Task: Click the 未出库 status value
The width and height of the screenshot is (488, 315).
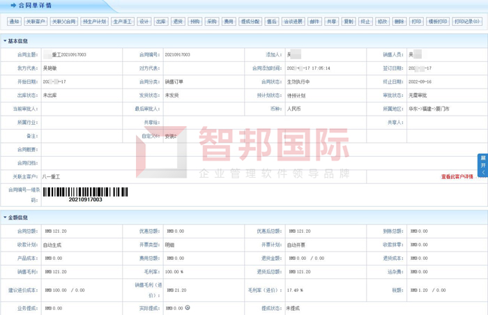Action: pyautogui.click(x=49, y=95)
